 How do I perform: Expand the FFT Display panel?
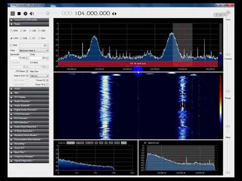coord(29,97)
